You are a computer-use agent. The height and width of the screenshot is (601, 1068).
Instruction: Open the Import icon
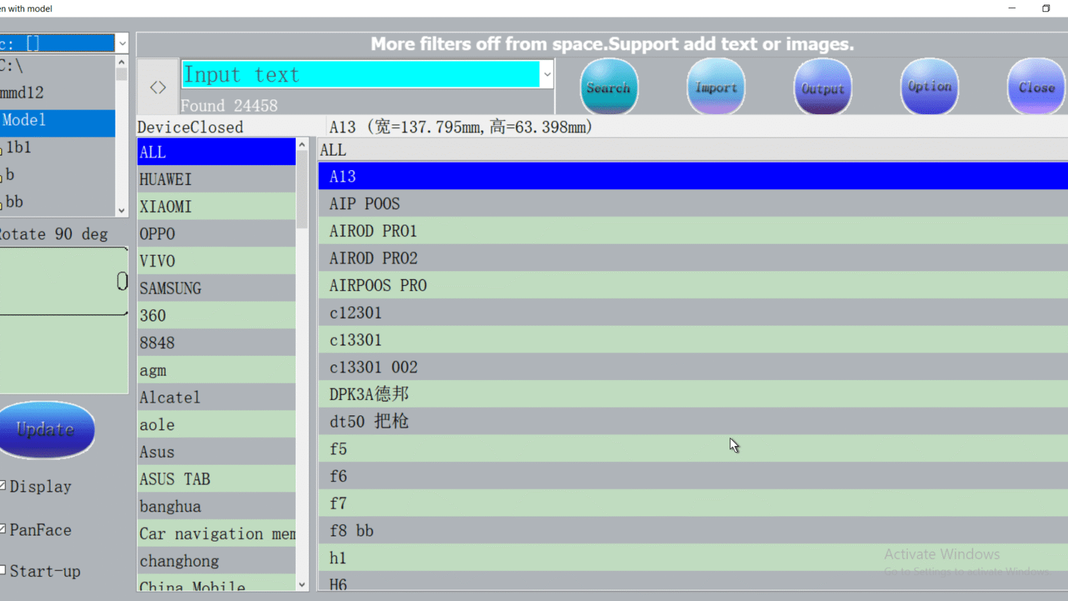click(716, 87)
